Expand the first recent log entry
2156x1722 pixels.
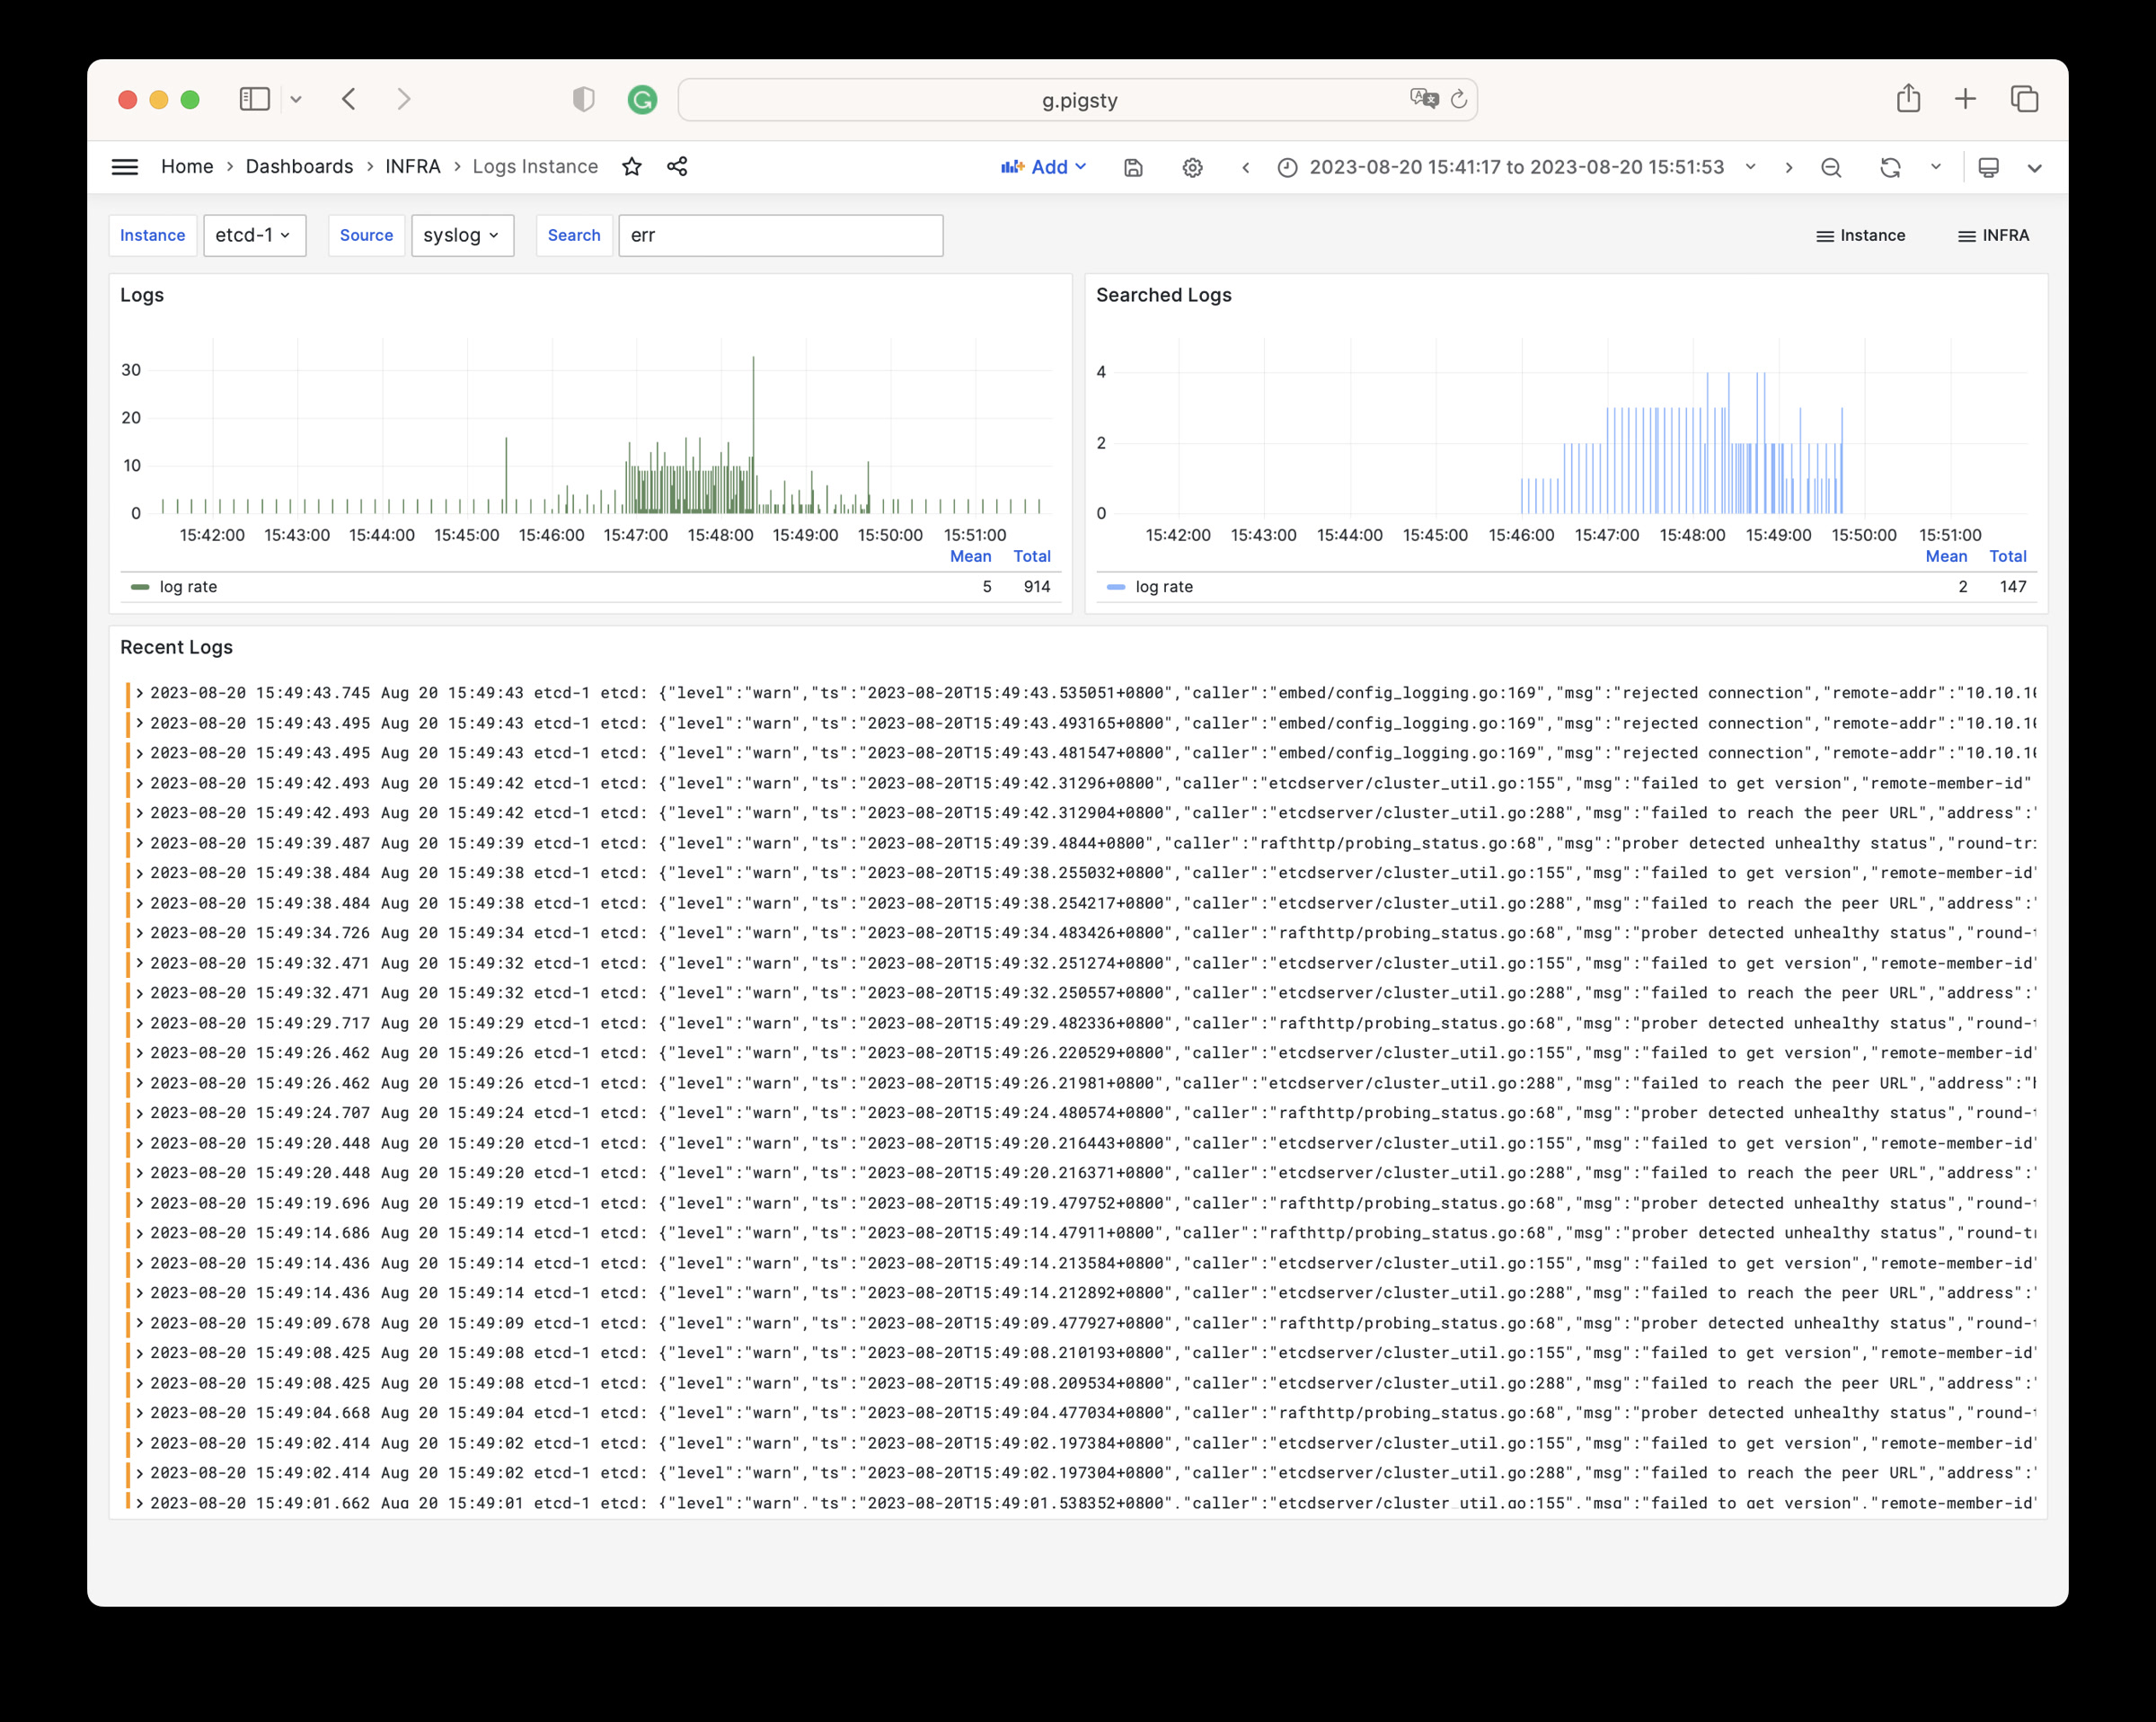coord(141,692)
